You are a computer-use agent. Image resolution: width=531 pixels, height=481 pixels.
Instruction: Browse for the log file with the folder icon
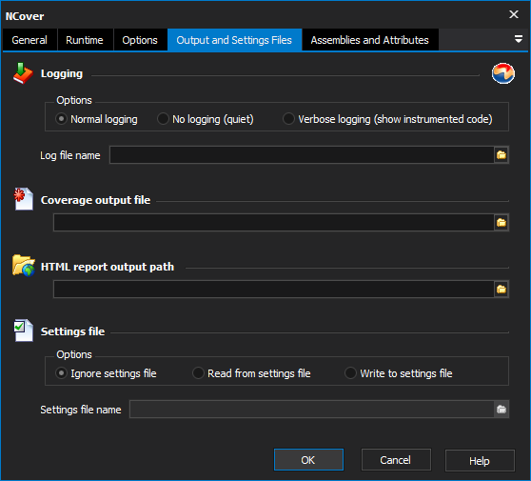coord(501,155)
